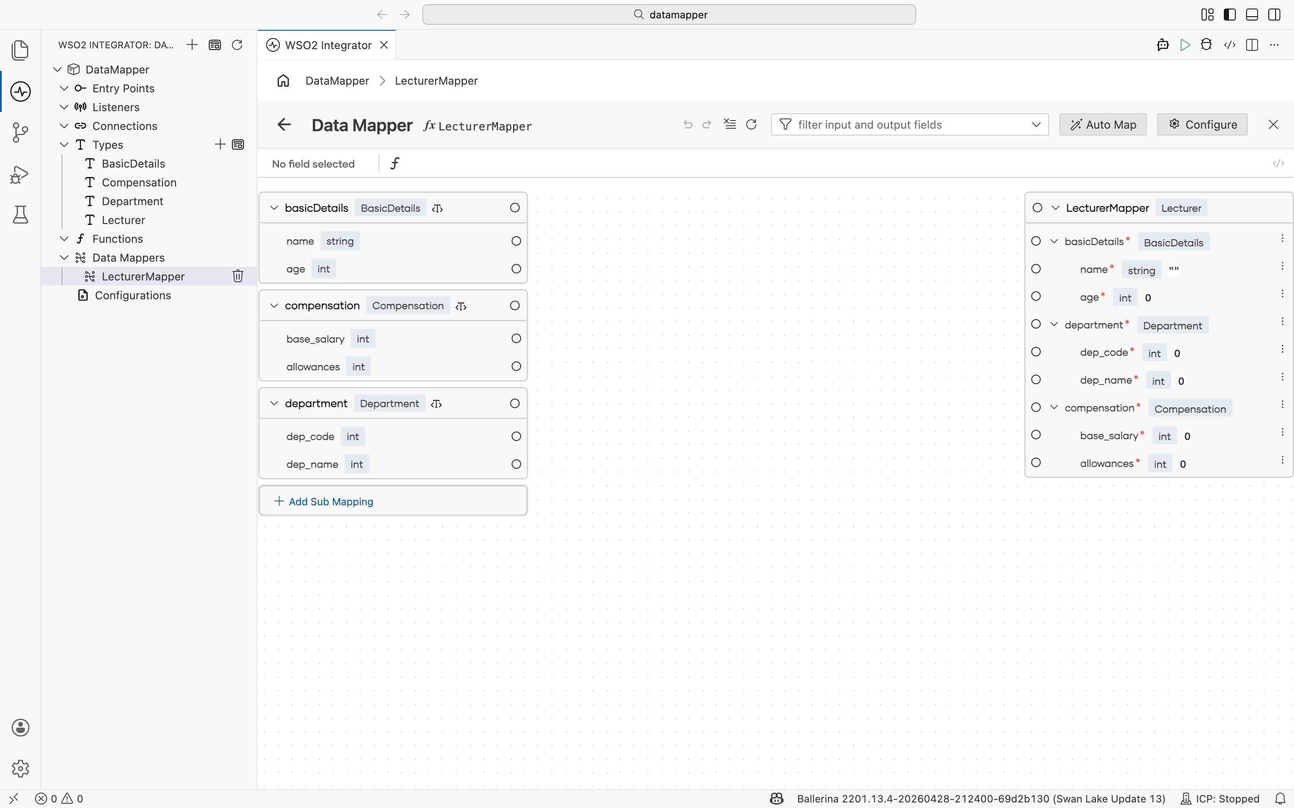
Task: Open the Testing flask icon
Action: [x=20, y=215]
